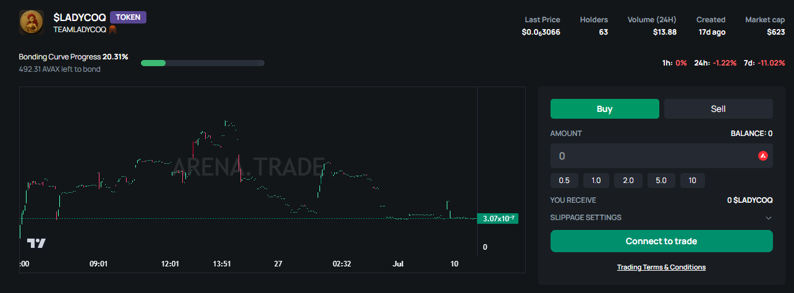The height and width of the screenshot is (293, 794).
Task: Open the Trading Terms & Conditions link
Action: [661, 267]
